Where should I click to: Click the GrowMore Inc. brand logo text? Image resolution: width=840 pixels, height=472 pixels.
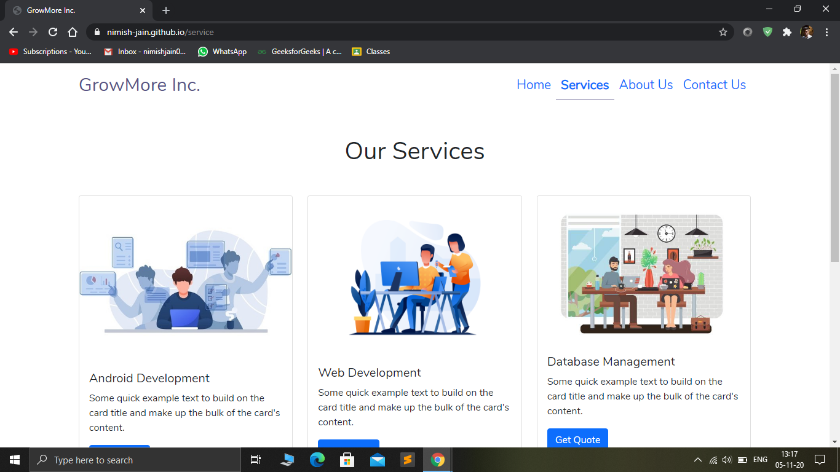tap(140, 85)
